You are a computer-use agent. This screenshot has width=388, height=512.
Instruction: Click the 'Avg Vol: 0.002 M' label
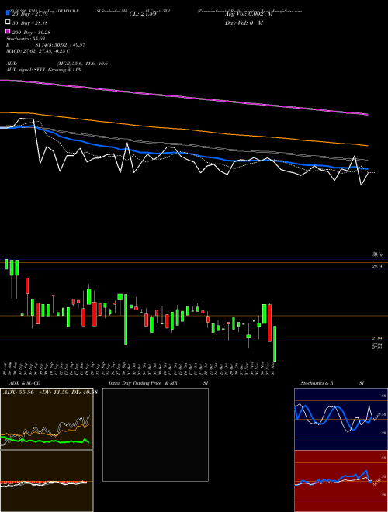(248, 14)
